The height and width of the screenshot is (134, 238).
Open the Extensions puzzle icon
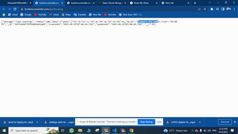pyautogui.click(x=212, y=9)
